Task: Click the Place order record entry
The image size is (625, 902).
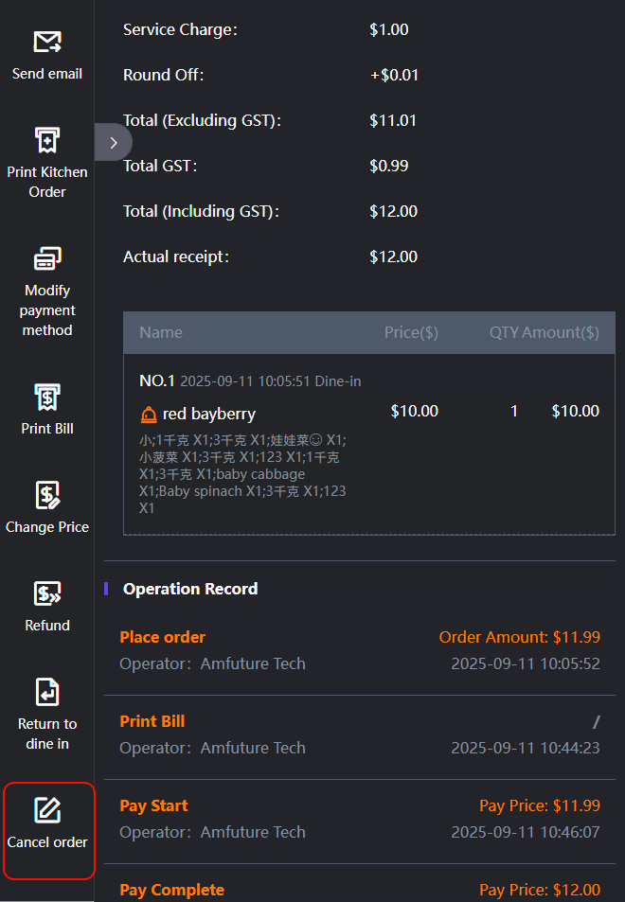Action: [x=163, y=637]
